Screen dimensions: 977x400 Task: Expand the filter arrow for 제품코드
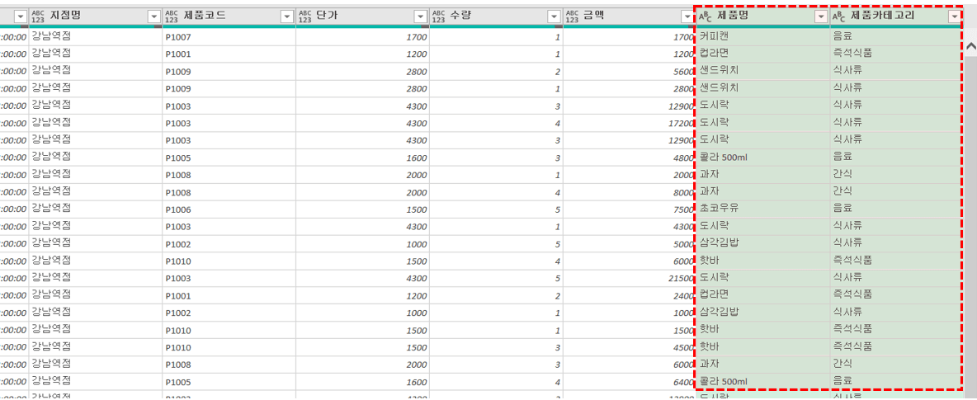pyautogui.click(x=287, y=16)
